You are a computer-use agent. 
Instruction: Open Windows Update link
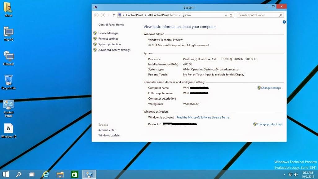[109, 135]
